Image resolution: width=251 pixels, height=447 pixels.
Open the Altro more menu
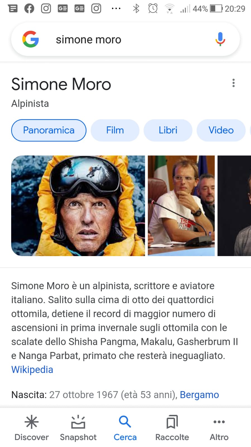pos(219,422)
